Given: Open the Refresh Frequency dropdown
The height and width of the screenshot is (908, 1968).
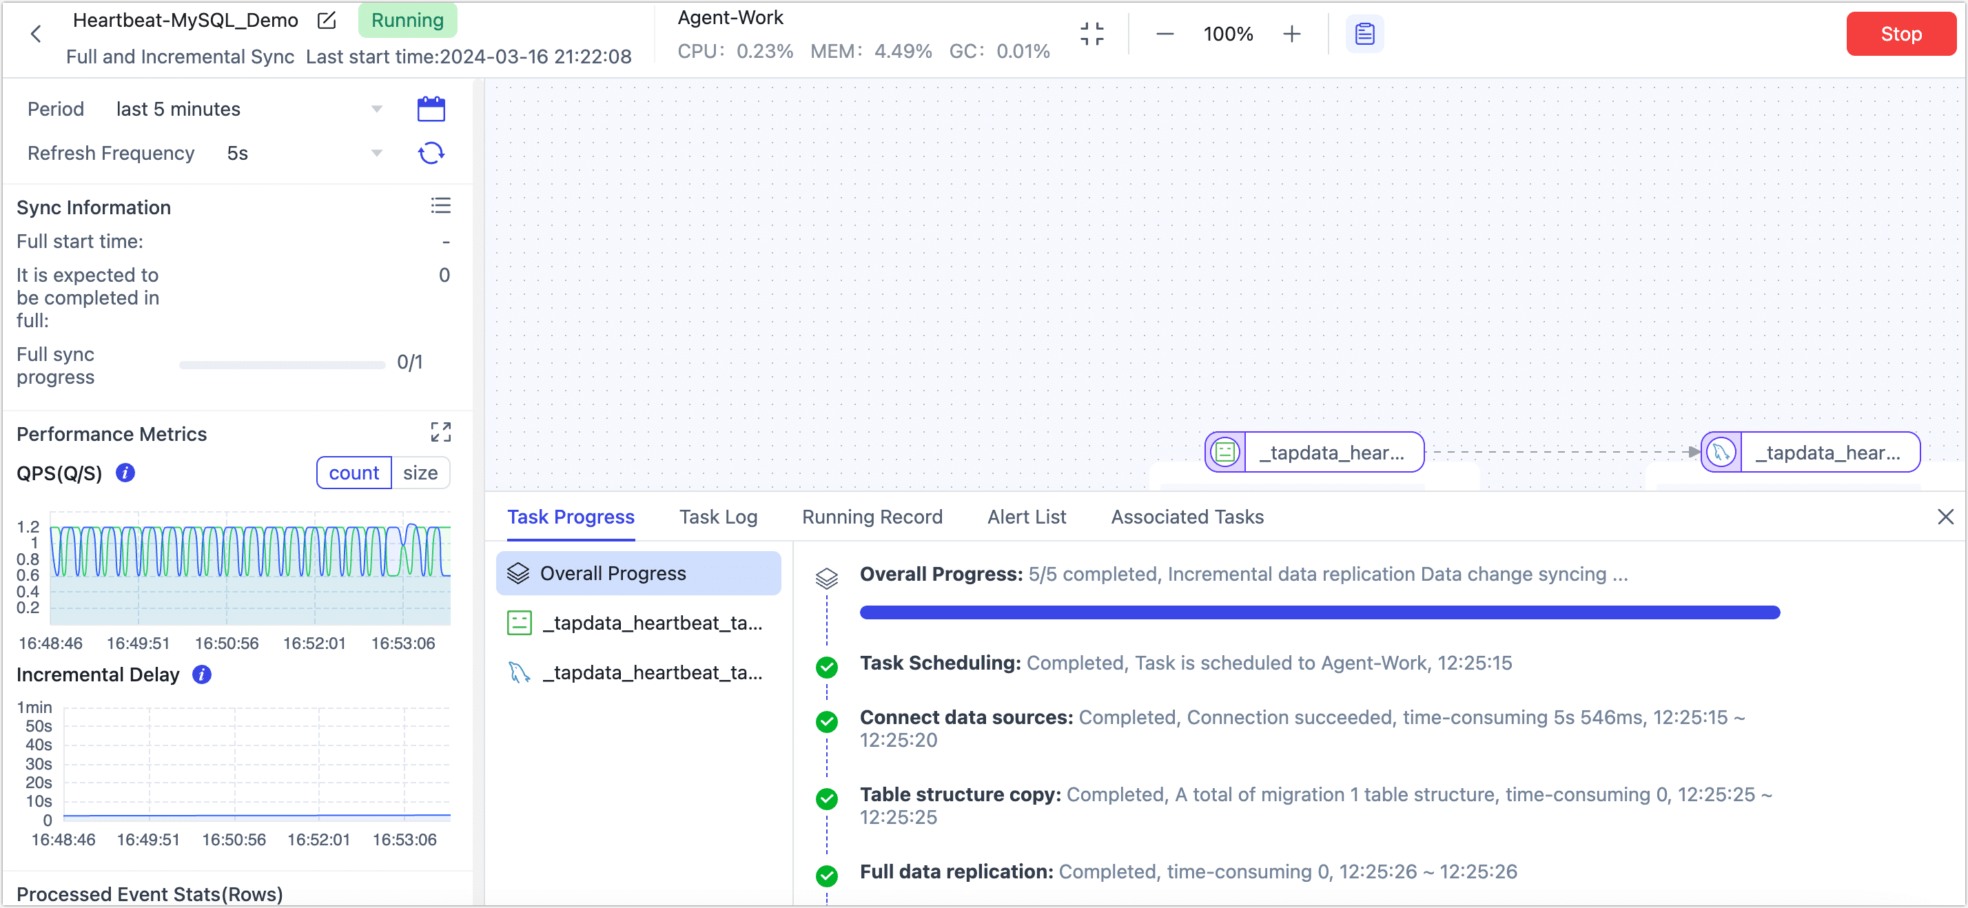Looking at the screenshot, I should coord(303,154).
